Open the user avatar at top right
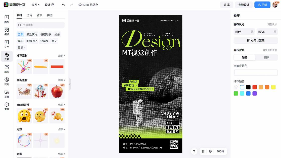 point(275,5)
